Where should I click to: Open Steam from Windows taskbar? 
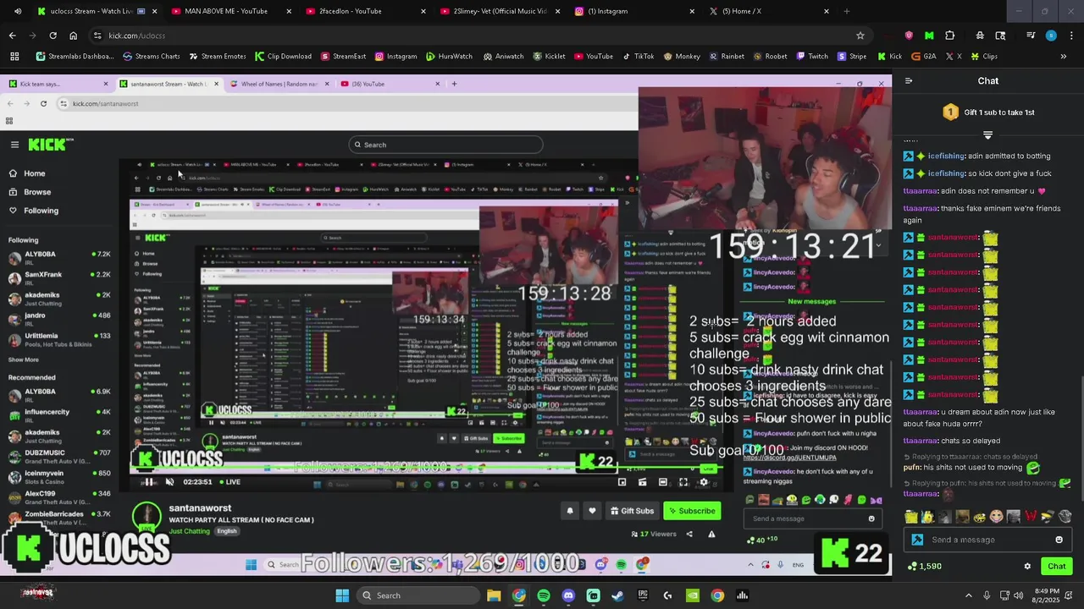(617, 595)
